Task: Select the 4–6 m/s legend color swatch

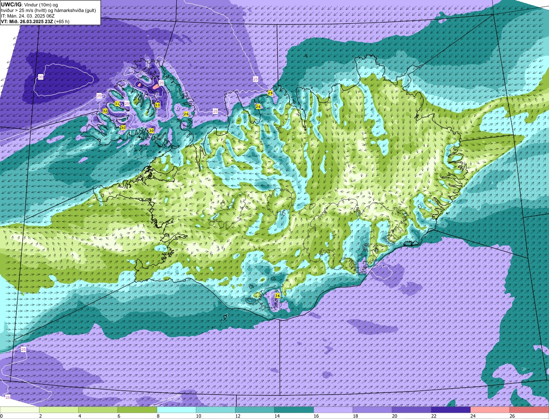Action: click(x=98, y=410)
